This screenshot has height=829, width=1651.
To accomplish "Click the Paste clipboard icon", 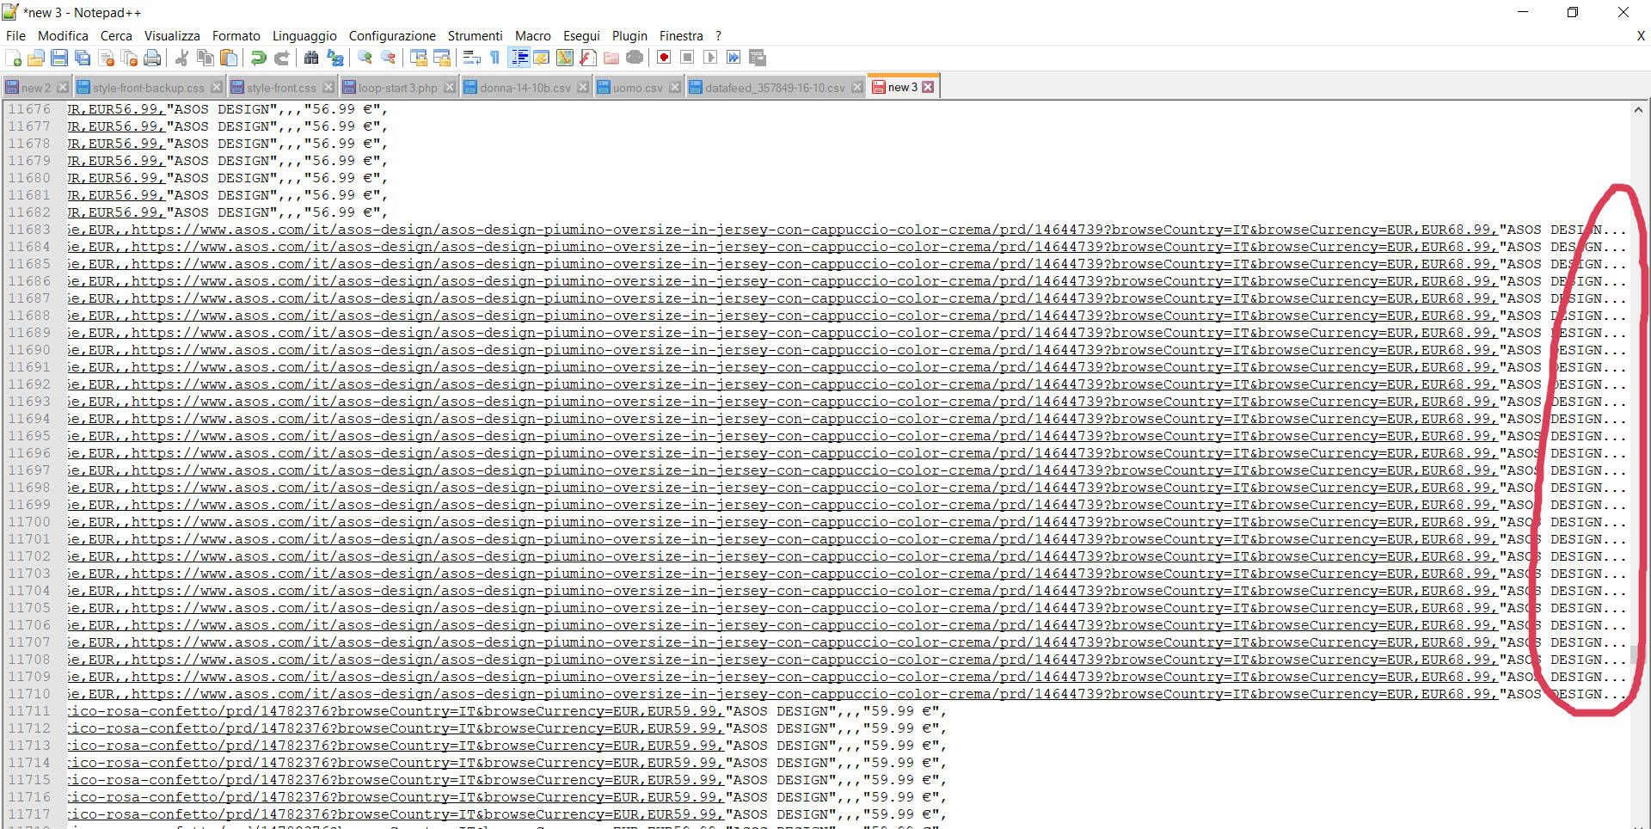I will click(229, 58).
